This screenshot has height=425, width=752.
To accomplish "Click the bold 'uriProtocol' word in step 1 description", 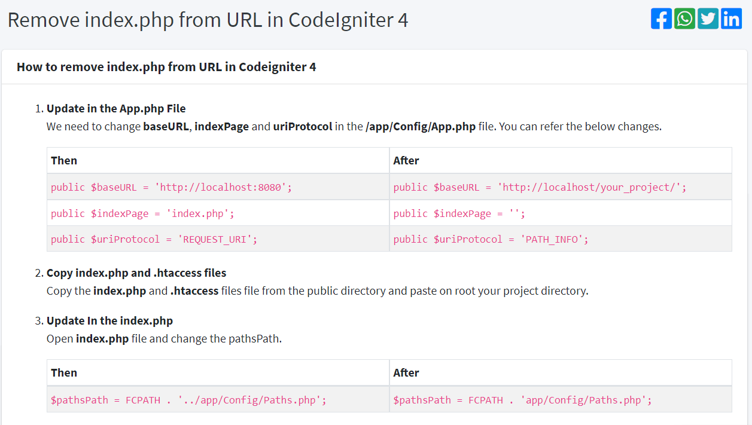I will pyautogui.click(x=303, y=127).
